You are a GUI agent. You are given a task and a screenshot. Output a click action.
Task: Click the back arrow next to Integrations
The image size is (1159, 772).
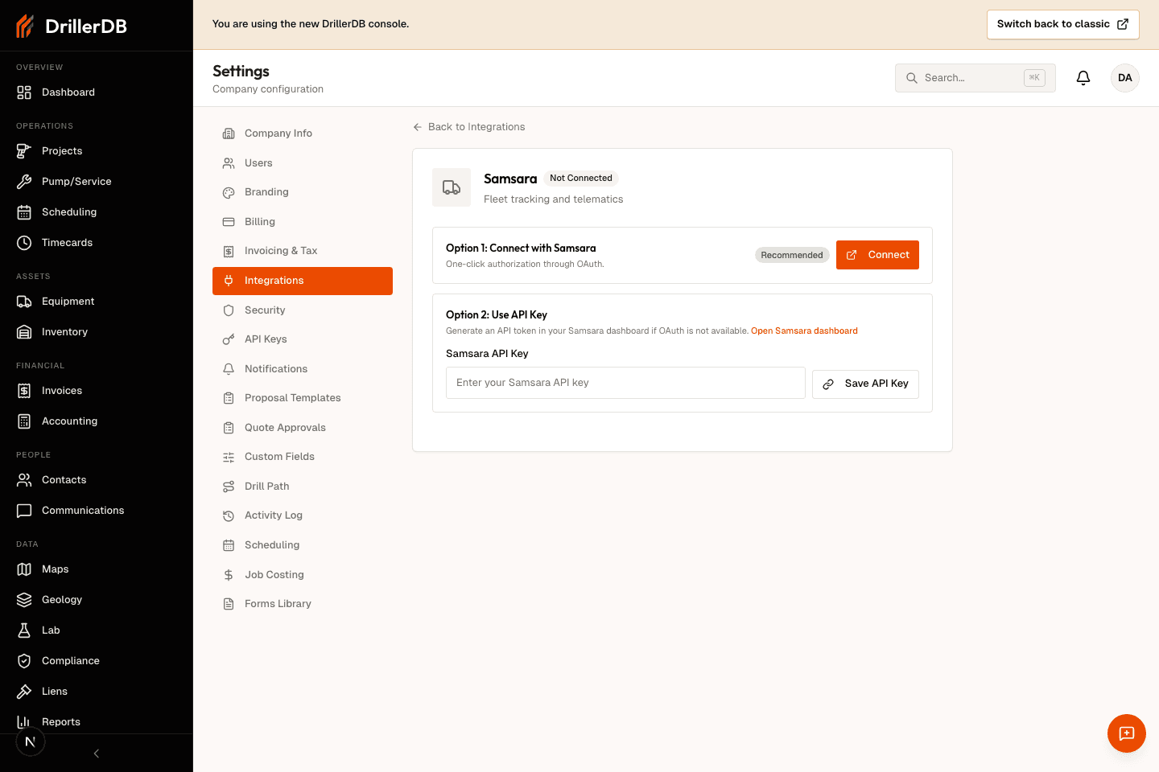tap(418, 127)
